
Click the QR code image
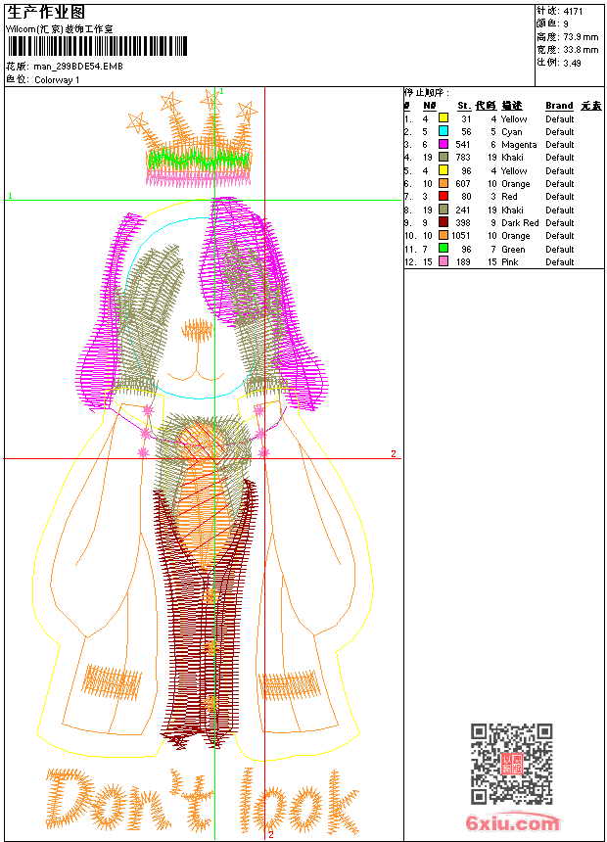(511, 764)
